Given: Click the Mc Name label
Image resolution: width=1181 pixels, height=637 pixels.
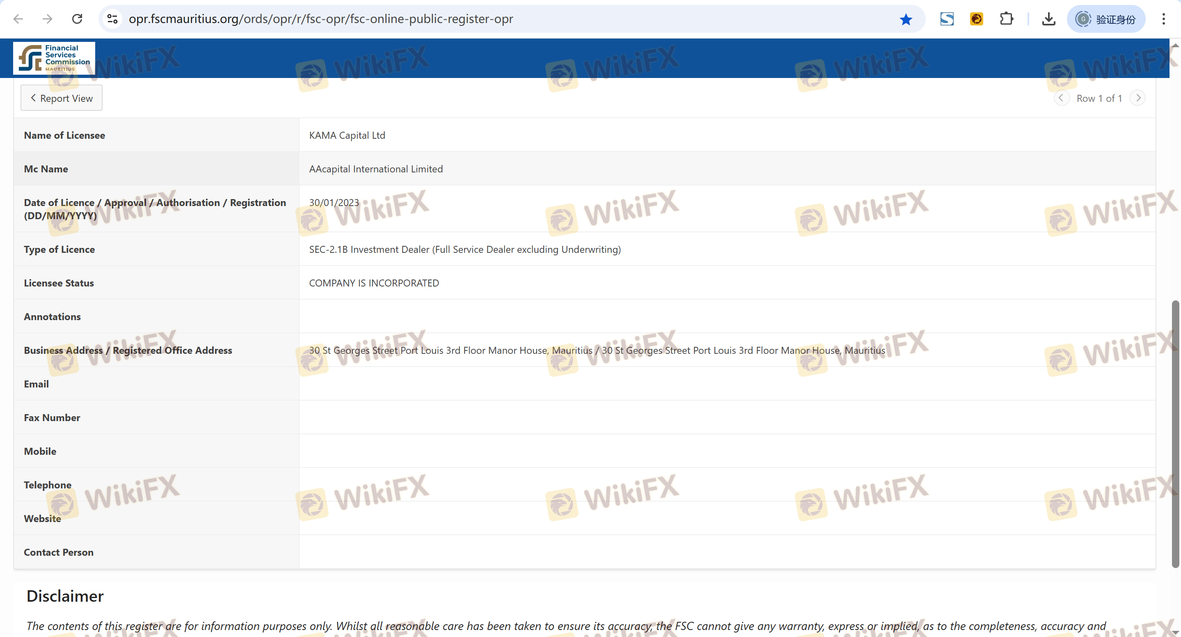Looking at the screenshot, I should click(46, 169).
